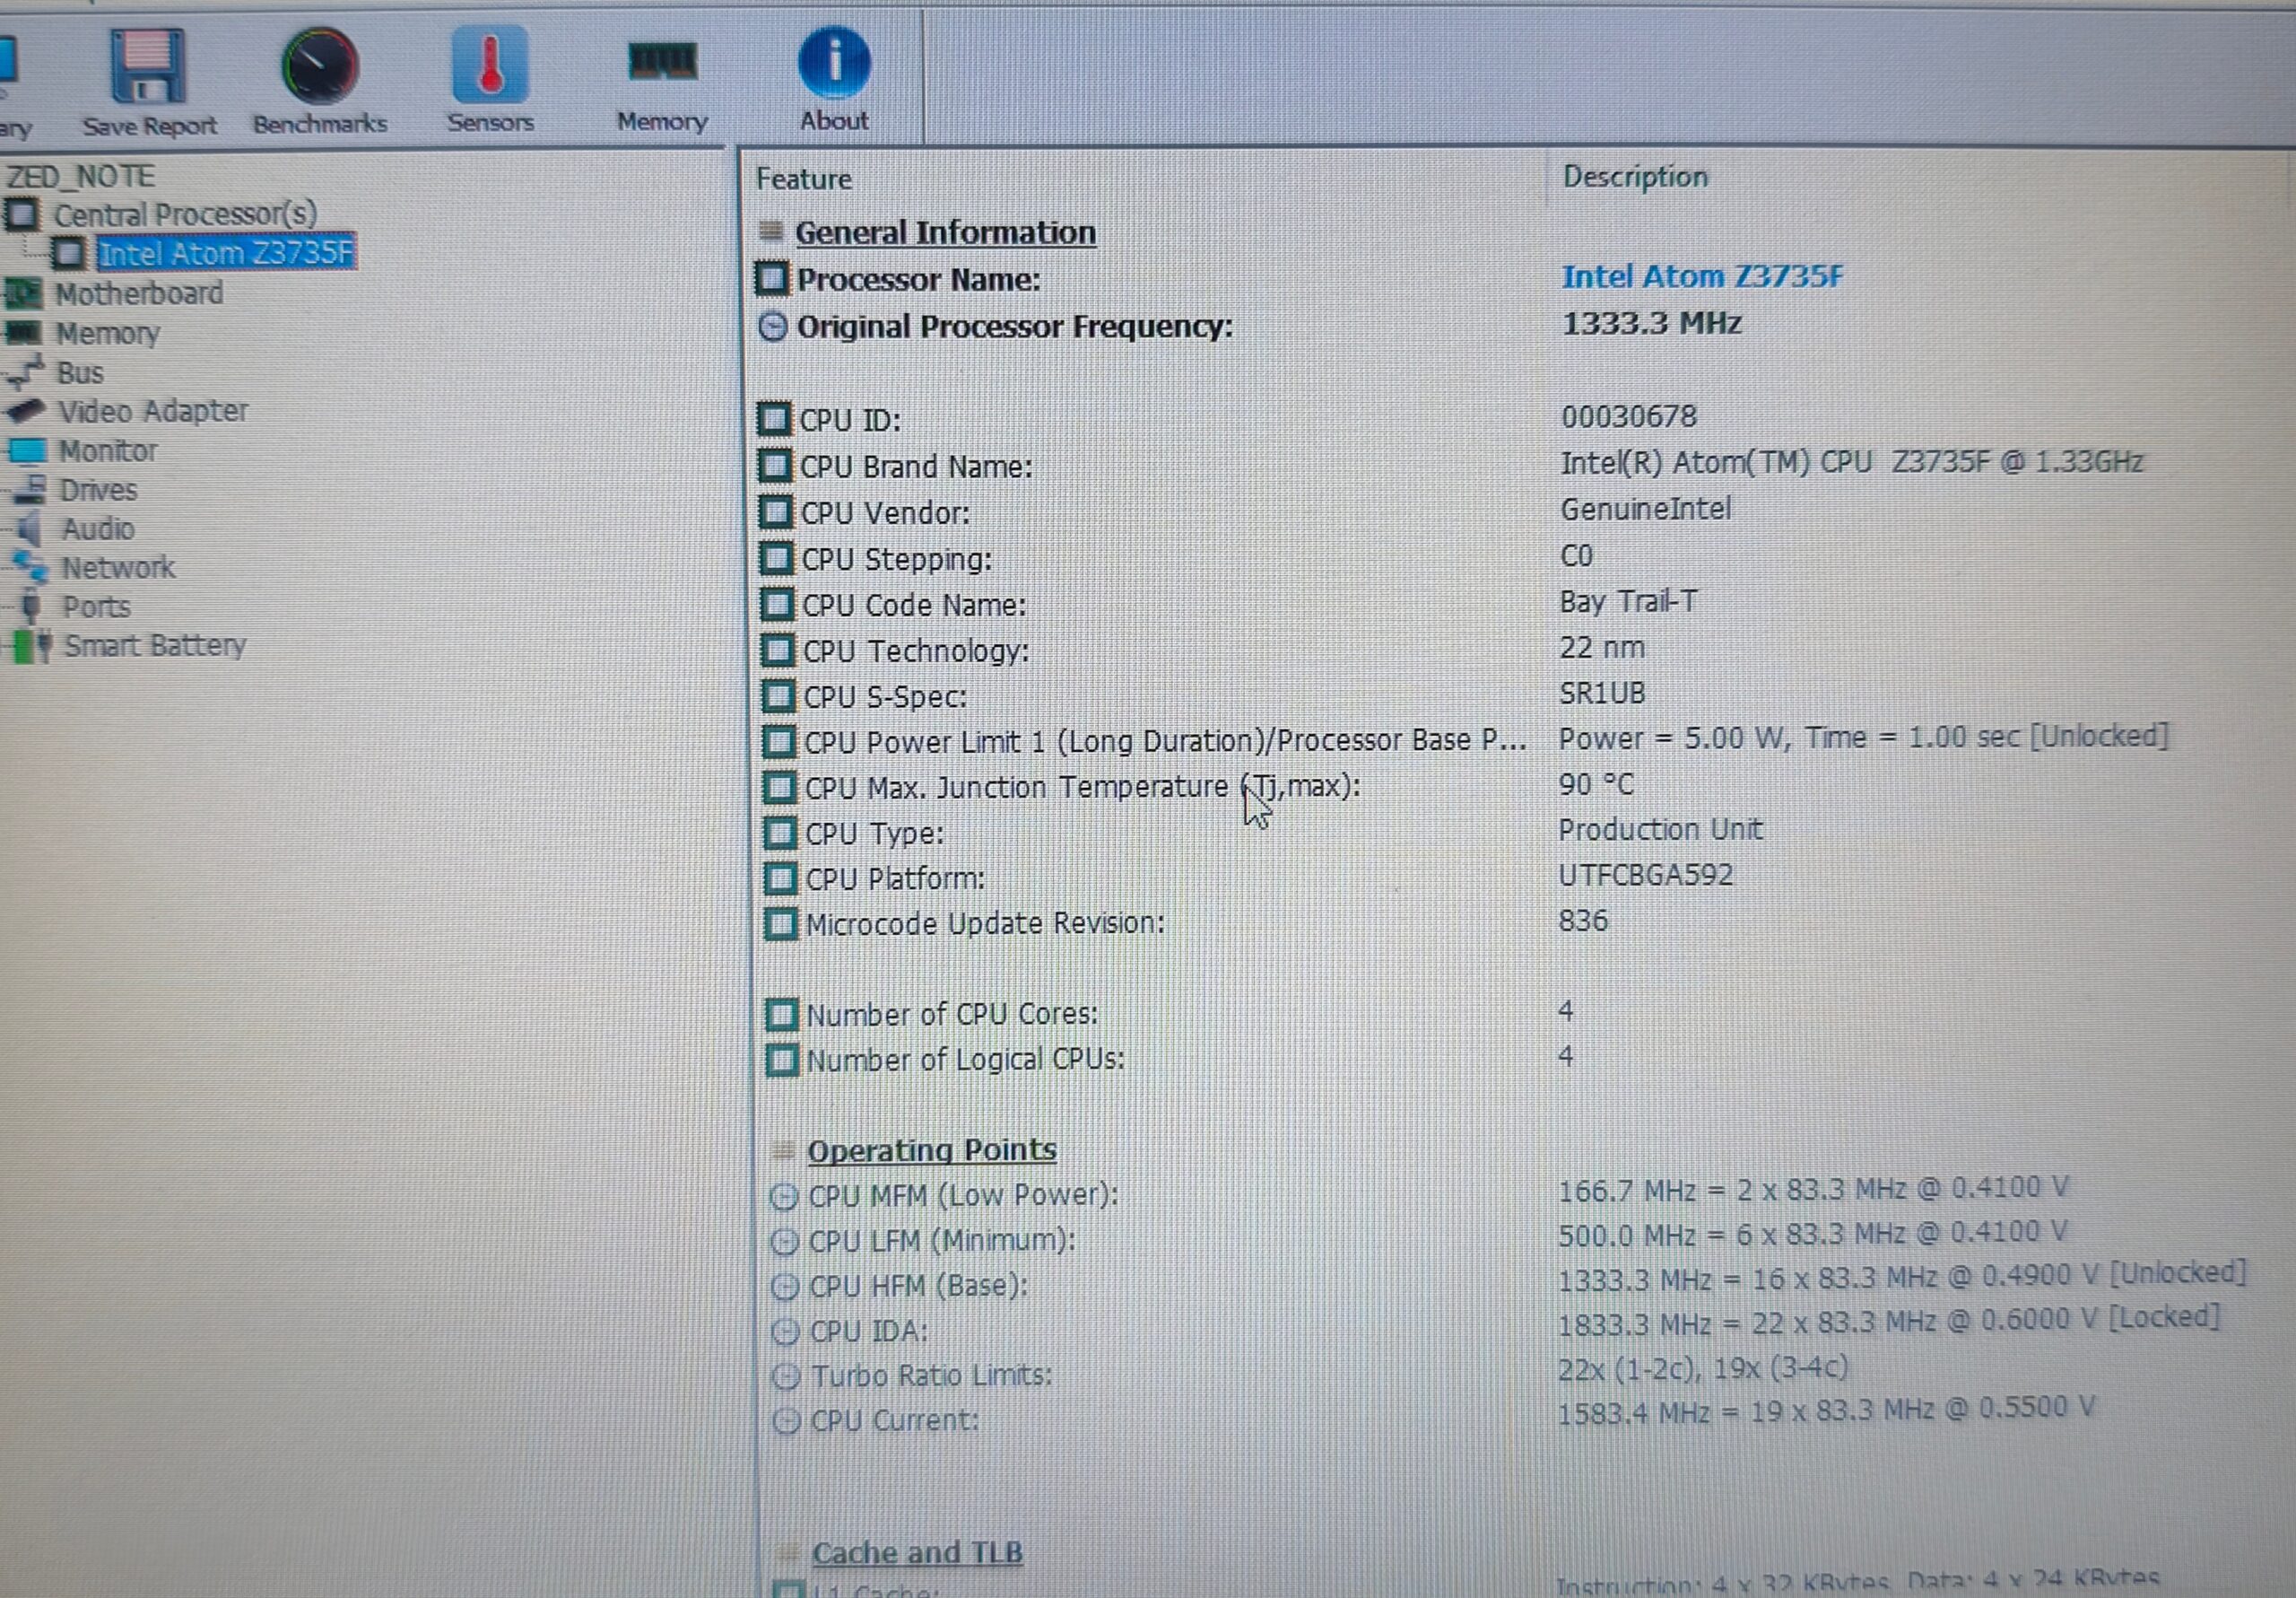The height and width of the screenshot is (1598, 2296).
Task: Click the CPU Current row label
Action: [895, 1421]
